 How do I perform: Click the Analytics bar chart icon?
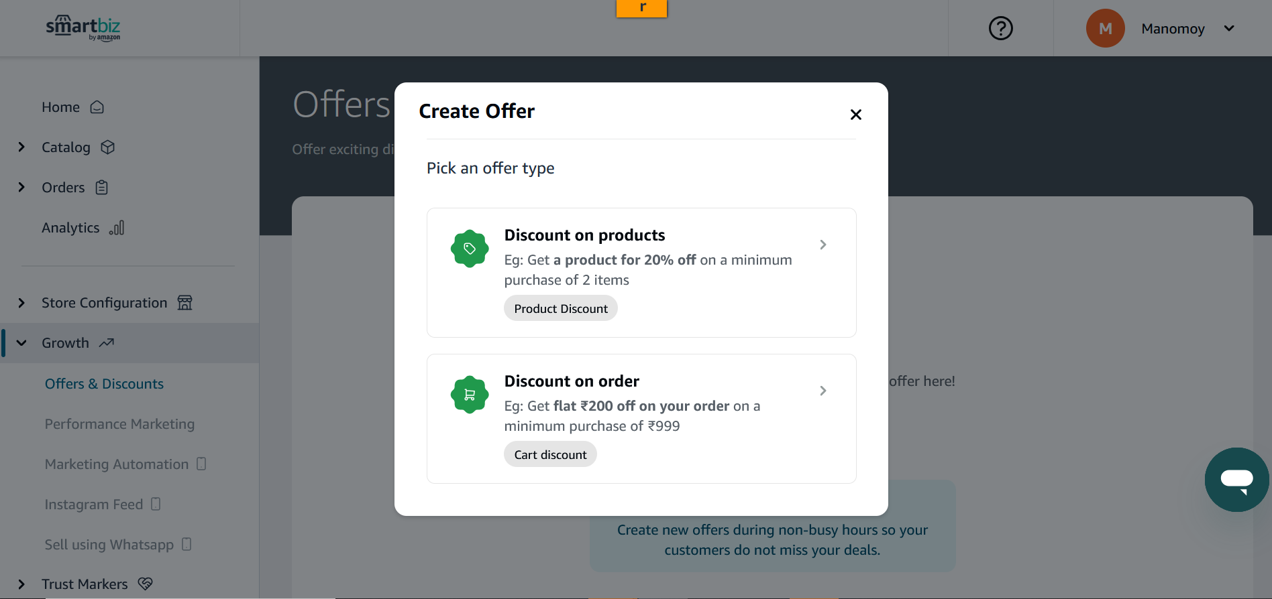click(117, 228)
